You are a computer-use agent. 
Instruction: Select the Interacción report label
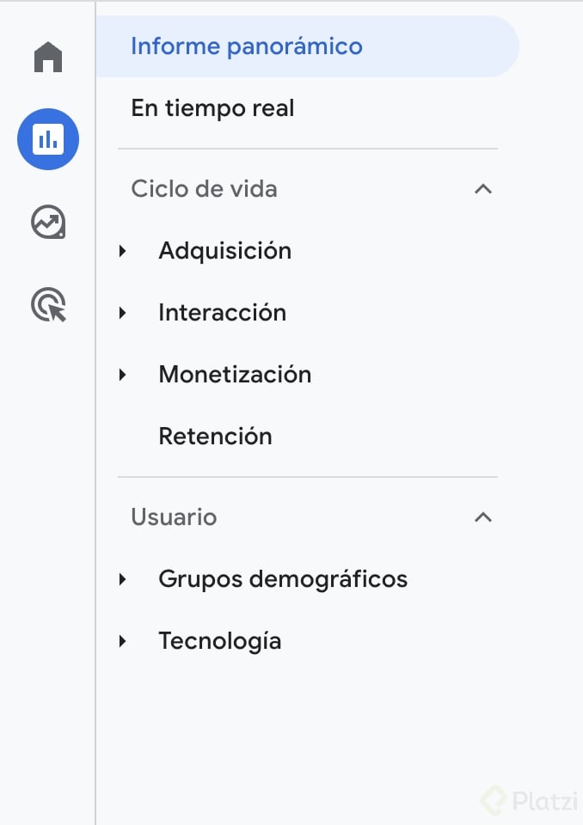[x=222, y=312]
